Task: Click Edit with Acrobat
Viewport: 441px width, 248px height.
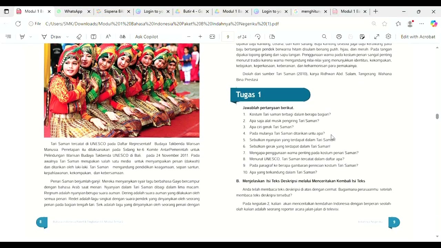Action: (x=418, y=37)
